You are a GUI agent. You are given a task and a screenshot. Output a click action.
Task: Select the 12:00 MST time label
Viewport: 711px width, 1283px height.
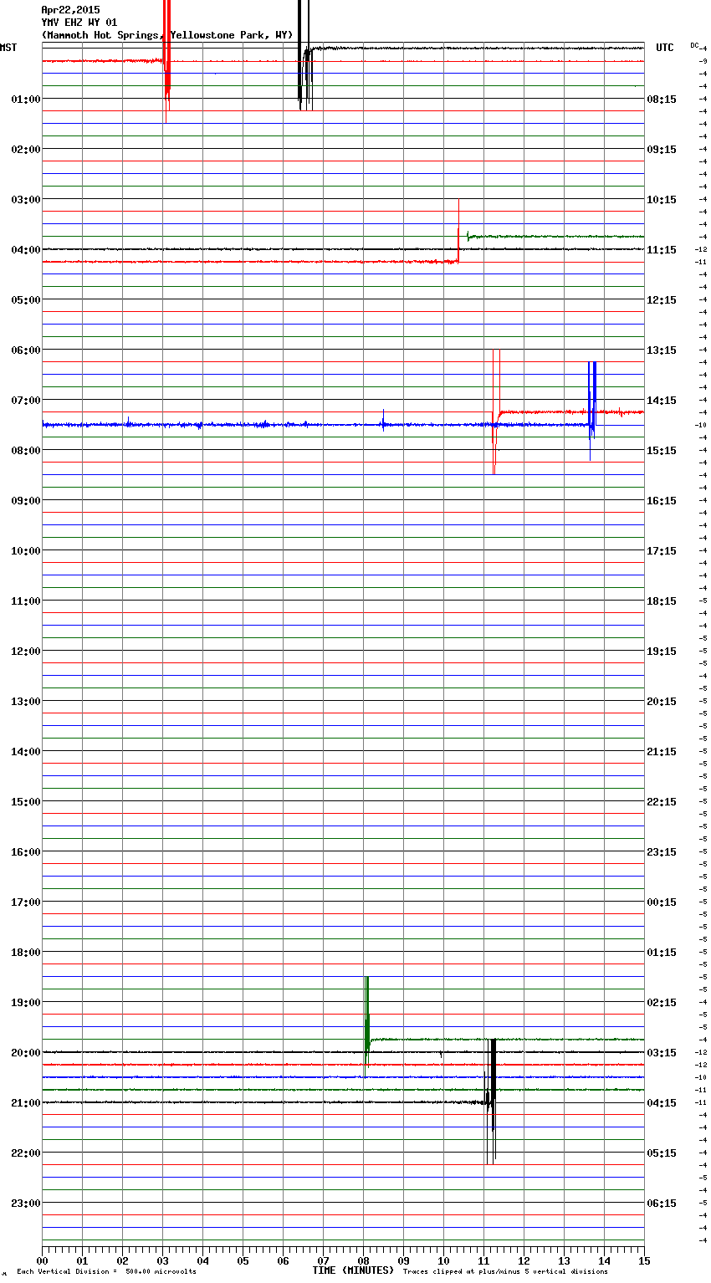tap(25, 652)
